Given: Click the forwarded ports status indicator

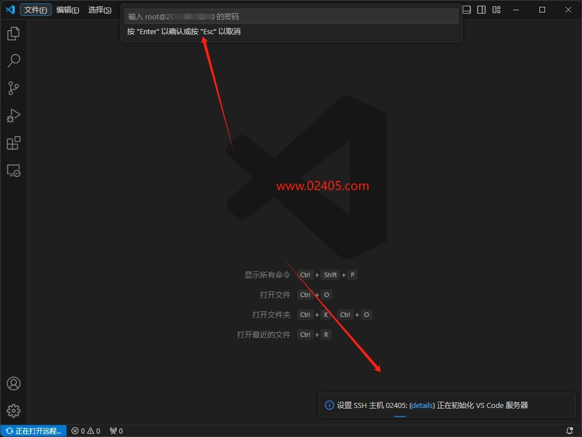Looking at the screenshot, I should [x=116, y=431].
